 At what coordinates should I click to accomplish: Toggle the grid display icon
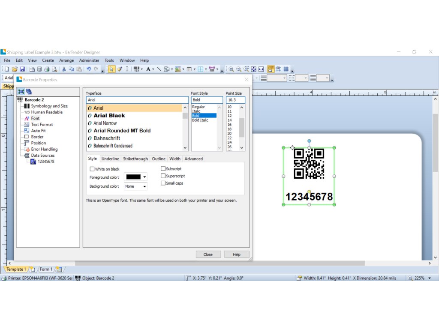(x=286, y=69)
